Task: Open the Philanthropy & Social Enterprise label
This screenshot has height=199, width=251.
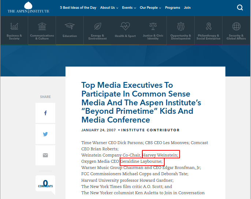Action: (x=209, y=37)
